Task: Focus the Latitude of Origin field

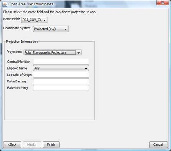Action: (61, 75)
